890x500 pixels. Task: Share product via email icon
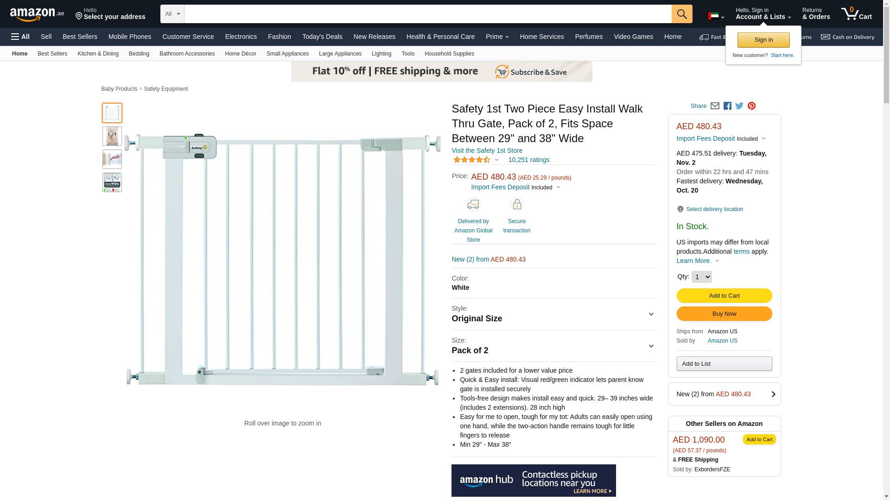coord(715,106)
